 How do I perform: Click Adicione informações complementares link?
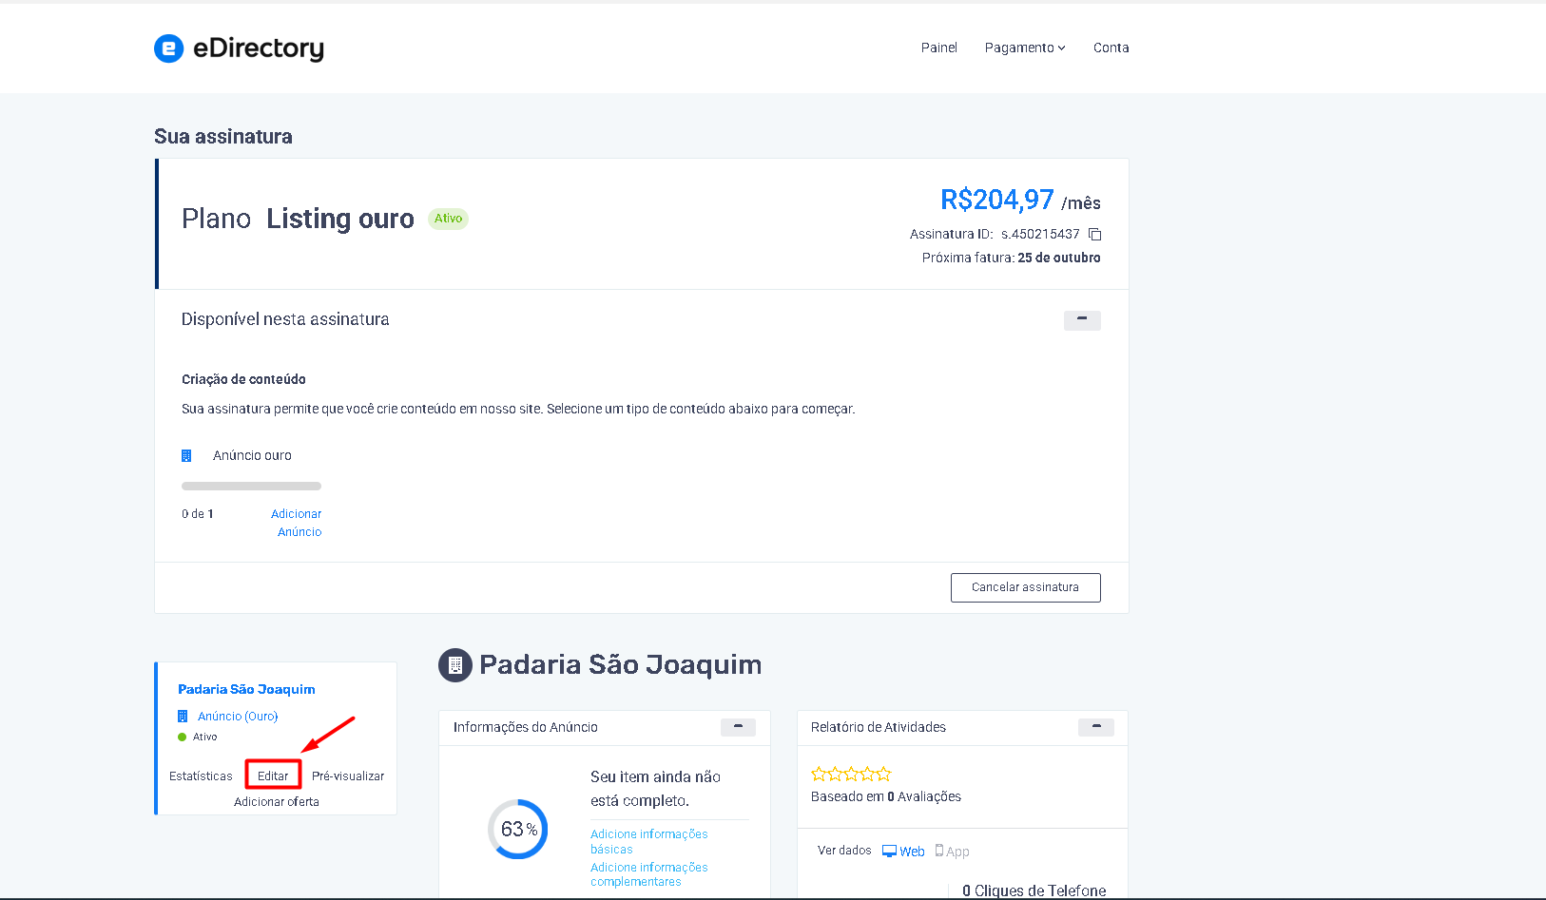tap(649, 874)
